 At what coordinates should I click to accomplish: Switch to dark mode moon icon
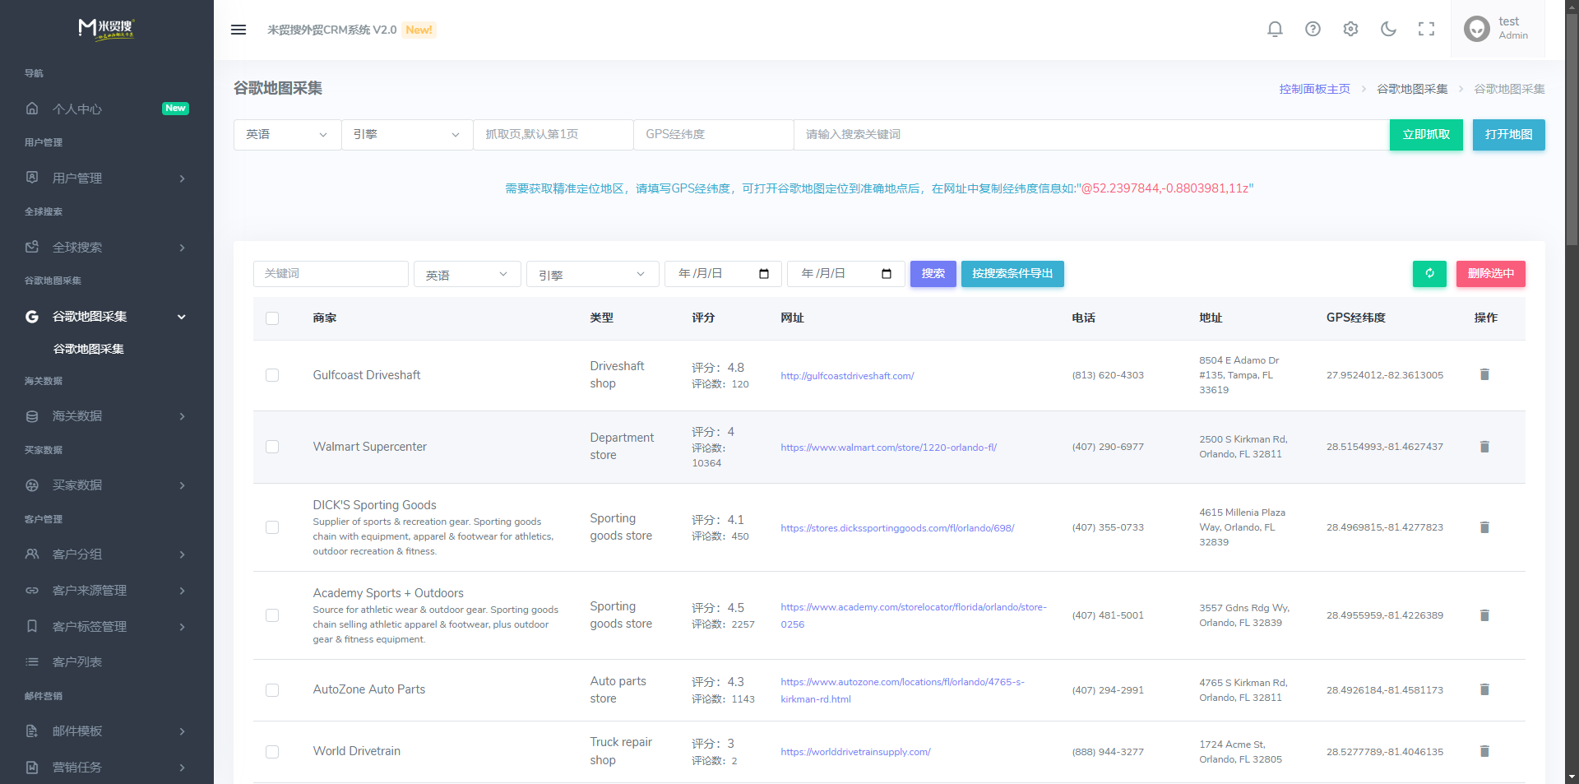coord(1388,30)
